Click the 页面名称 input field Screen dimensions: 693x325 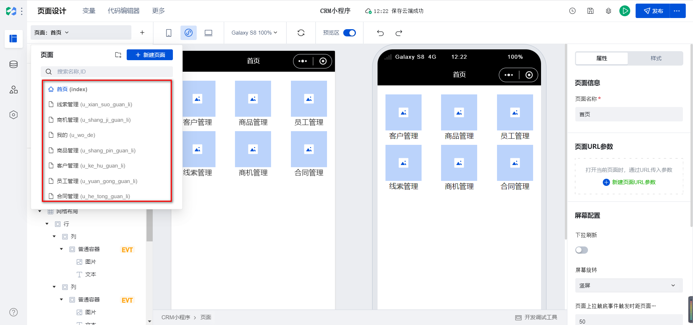click(x=629, y=114)
